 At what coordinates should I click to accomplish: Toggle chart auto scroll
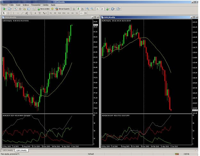98,9
